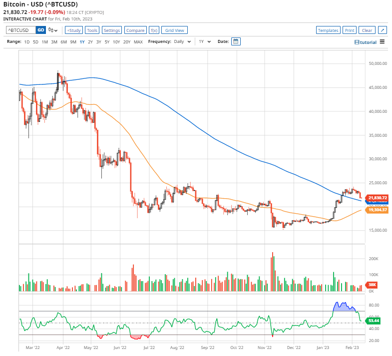Click the 38K volume label
This screenshot has height=356, width=392.
pos(372,285)
